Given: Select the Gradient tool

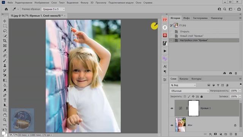Looking at the screenshot, I should [5, 80].
